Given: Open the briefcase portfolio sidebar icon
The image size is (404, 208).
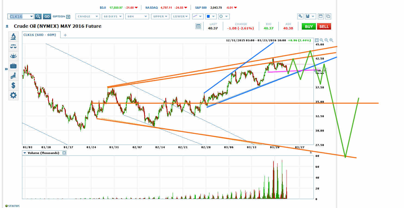Looking at the screenshot, I should (13, 66).
